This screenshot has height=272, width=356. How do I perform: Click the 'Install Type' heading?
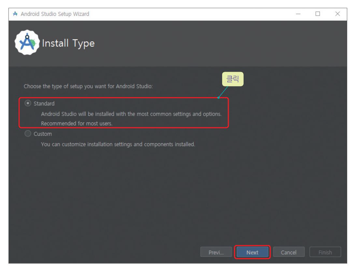[x=68, y=43]
